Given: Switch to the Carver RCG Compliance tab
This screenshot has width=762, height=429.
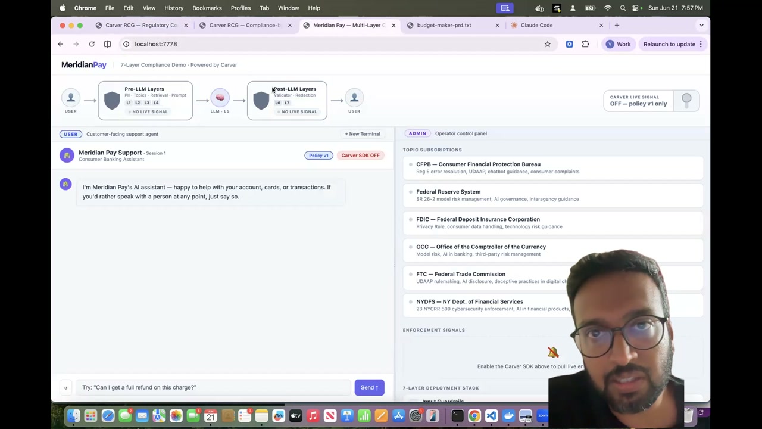Looking at the screenshot, I should pos(244,25).
